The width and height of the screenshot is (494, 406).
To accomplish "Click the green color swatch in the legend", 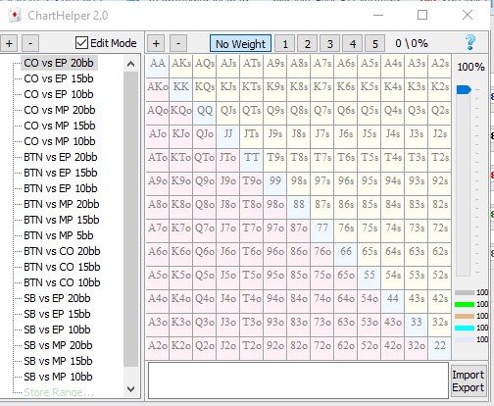I will [x=465, y=304].
